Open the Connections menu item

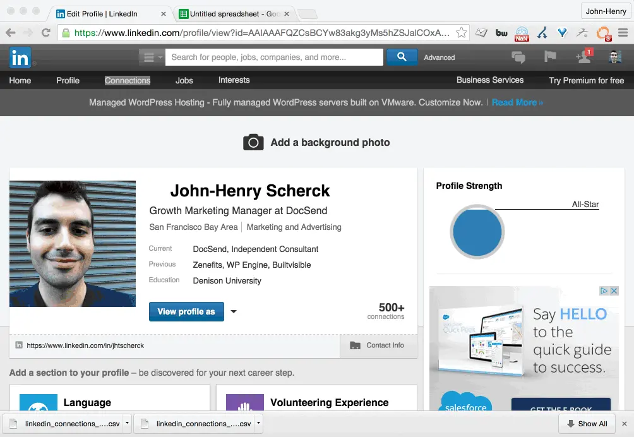coord(128,80)
